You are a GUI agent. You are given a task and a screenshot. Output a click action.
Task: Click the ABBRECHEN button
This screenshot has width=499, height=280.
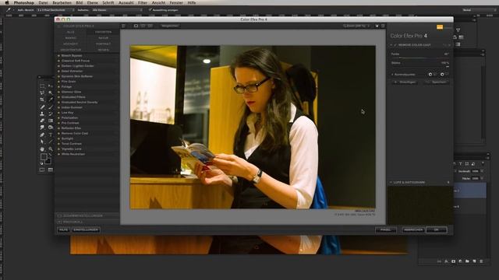pyautogui.click(x=413, y=229)
